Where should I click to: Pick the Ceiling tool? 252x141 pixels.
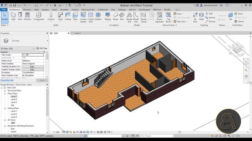point(68,16)
